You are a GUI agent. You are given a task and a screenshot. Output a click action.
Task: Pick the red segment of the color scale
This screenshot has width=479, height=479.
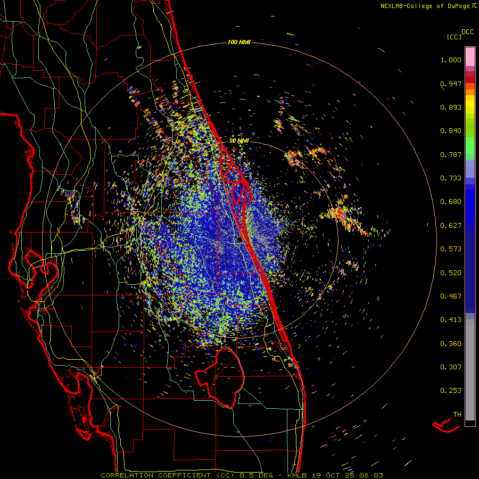coord(470,80)
